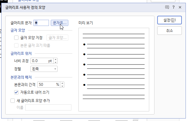
Task: Click the 너비 조정 value field
Action: (x=42, y=61)
